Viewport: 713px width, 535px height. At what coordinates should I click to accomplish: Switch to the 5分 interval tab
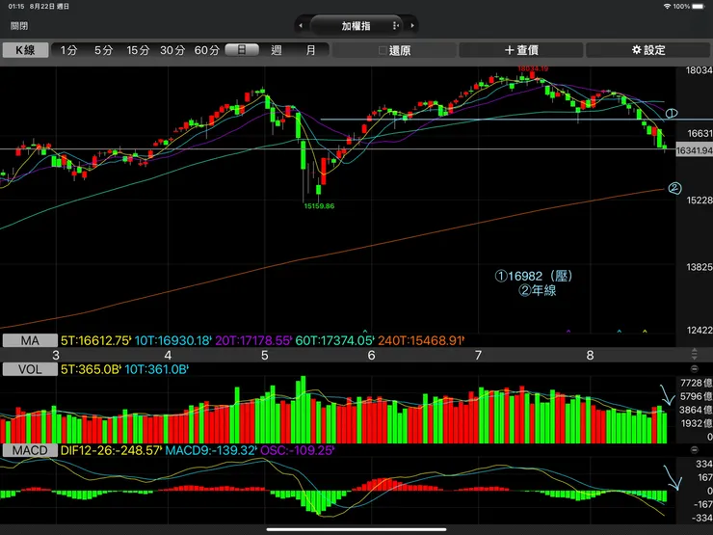click(x=104, y=50)
